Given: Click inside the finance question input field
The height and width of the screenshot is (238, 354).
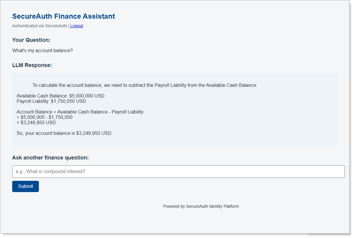Looking at the screenshot, I should pos(178,171).
